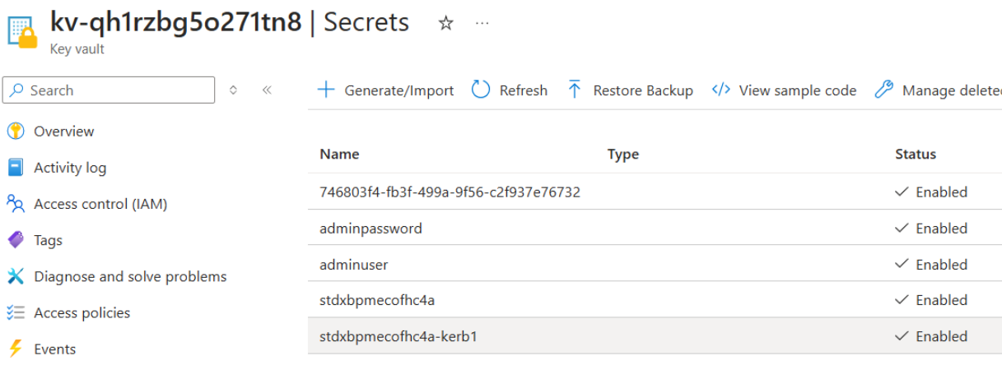Click the Access policies checklist icon

click(16, 312)
